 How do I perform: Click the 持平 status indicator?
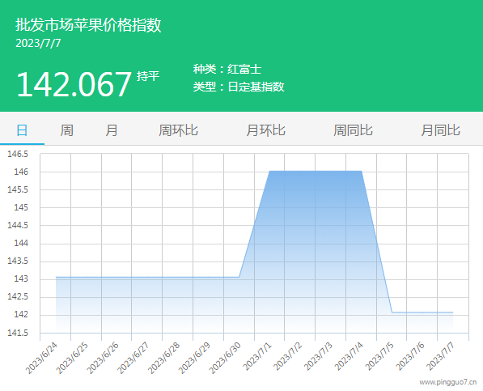click(148, 76)
